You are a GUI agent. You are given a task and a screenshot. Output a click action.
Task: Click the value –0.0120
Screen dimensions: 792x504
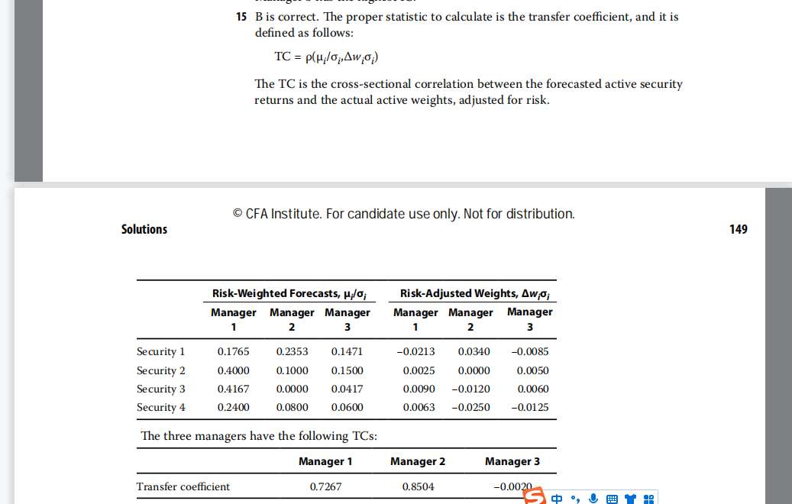[x=470, y=389]
